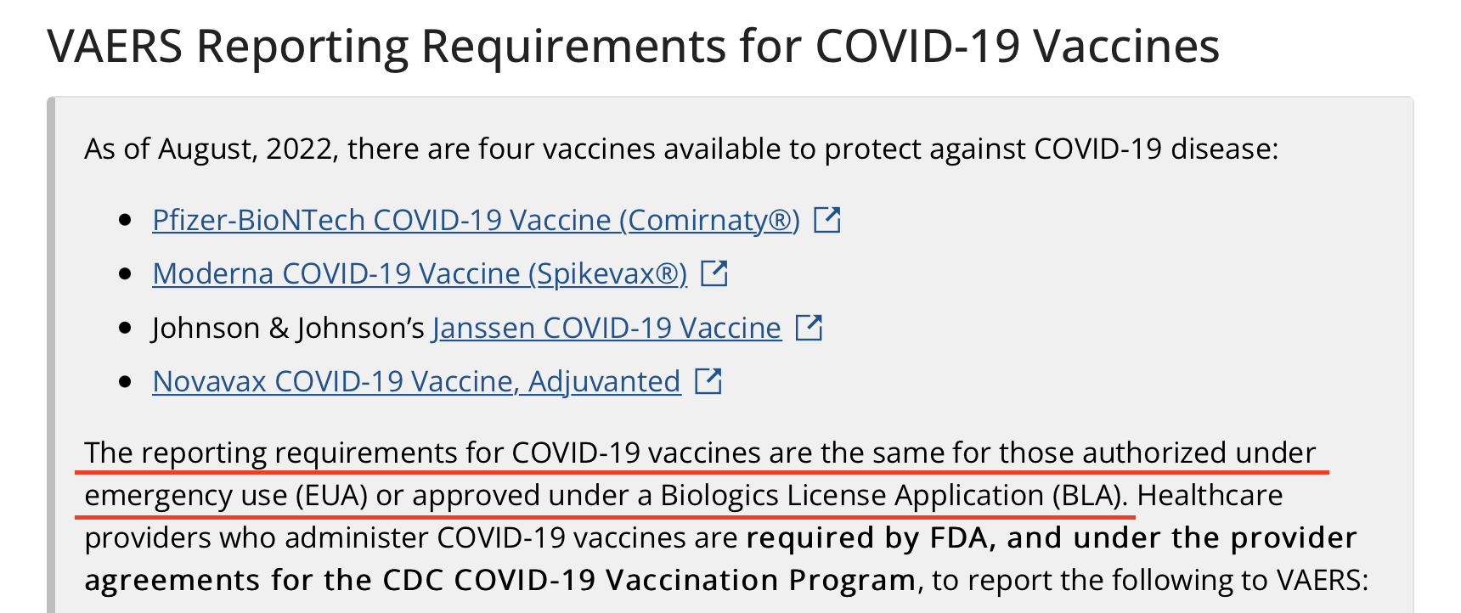The image size is (1461, 613).
Task: Click the plain text "Johnson & Johnson's"
Action: [x=288, y=328]
